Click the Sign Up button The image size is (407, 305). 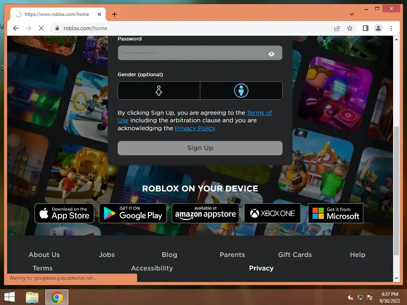click(x=200, y=148)
